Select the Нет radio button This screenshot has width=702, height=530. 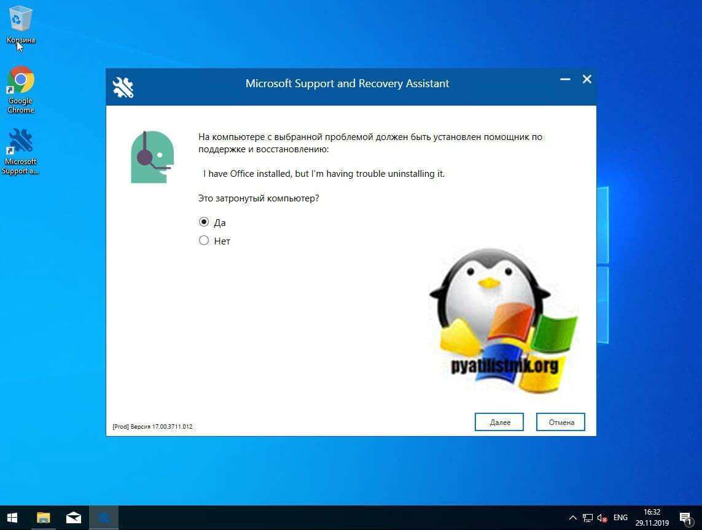point(204,240)
